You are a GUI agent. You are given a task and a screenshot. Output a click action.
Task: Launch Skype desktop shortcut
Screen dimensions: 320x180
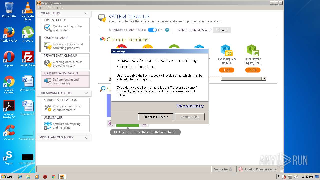tap(9, 157)
